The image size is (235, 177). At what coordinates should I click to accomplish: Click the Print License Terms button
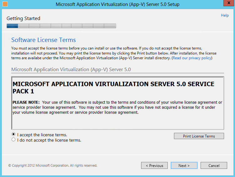[x=199, y=136]
